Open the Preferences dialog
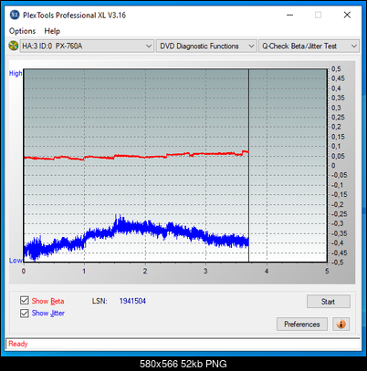Viewport: 367px width, 371px height. point(302,325)
